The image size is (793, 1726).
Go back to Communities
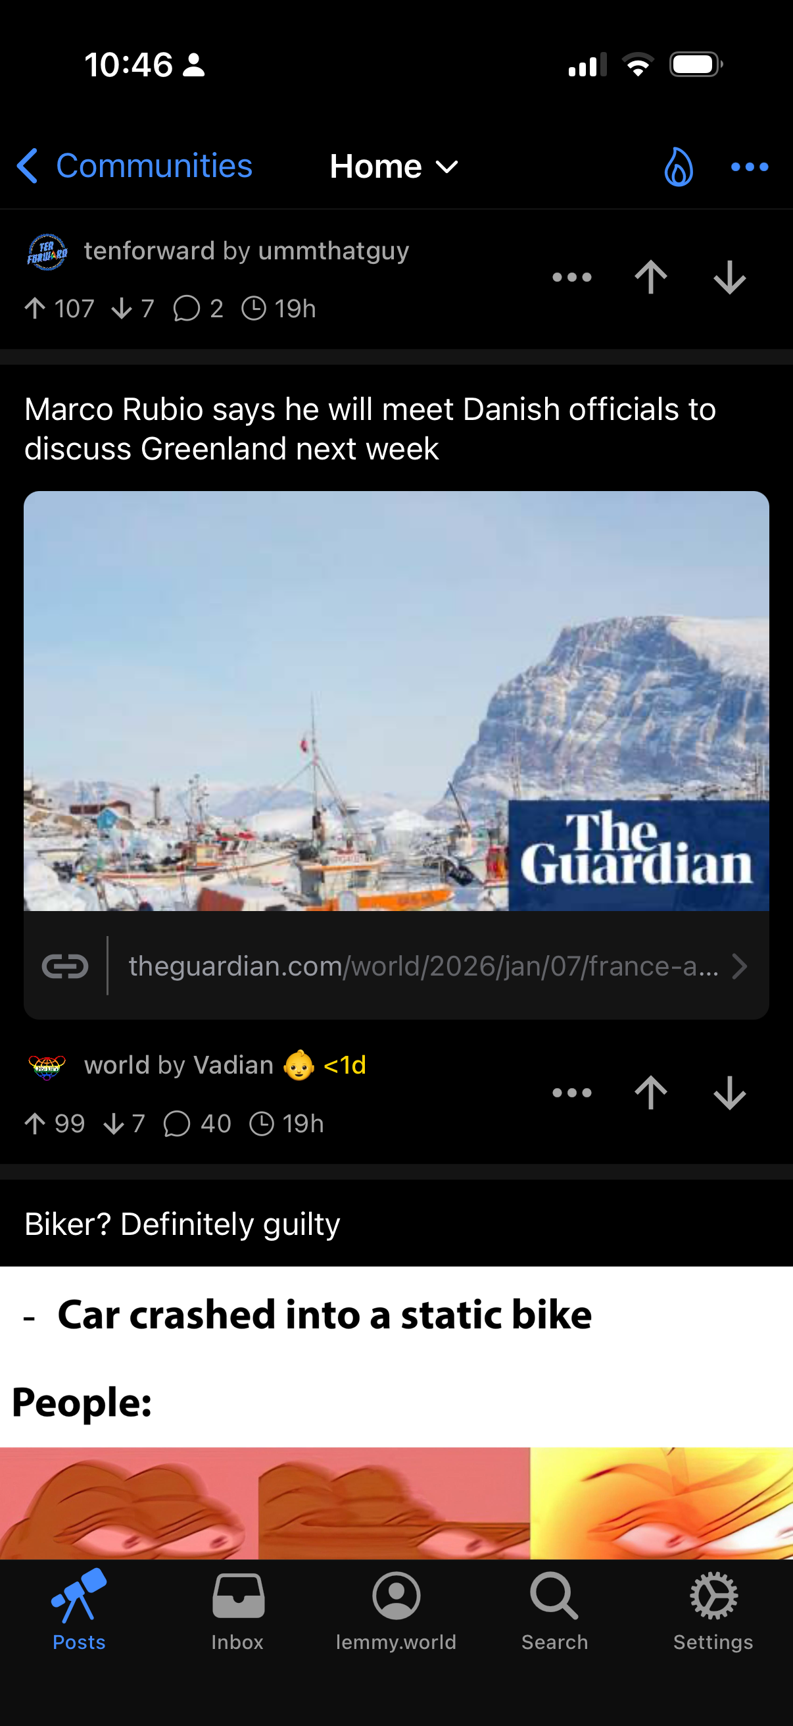(x=135, y=165)
